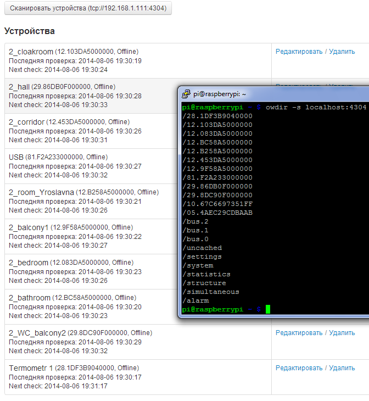Viewport: 369px width, 401px height.
Task: Select the 2_corridor device name
Action: (x=26, y=122)
